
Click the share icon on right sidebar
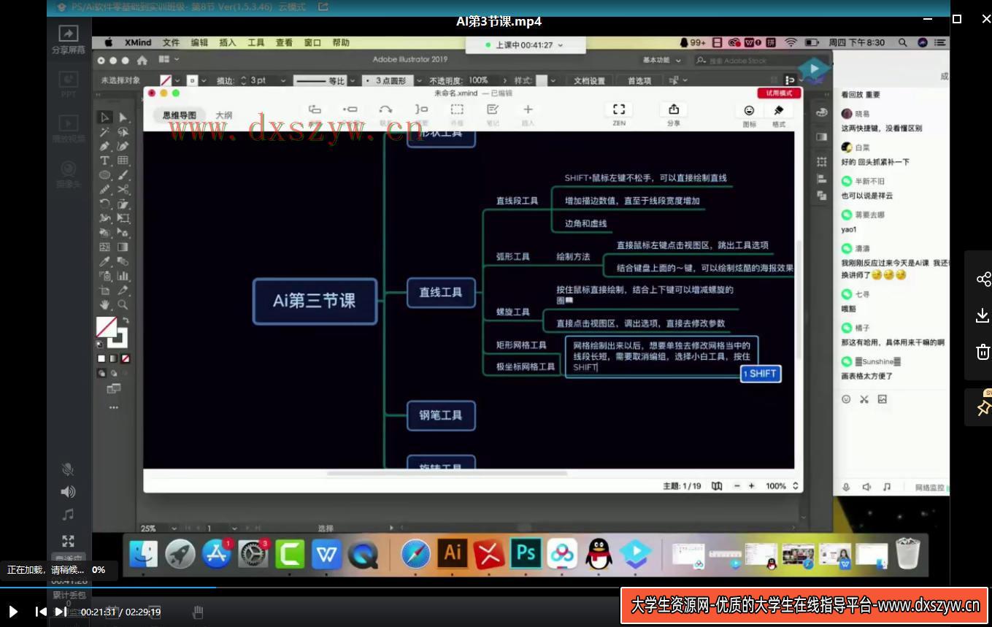pos(983,280)
